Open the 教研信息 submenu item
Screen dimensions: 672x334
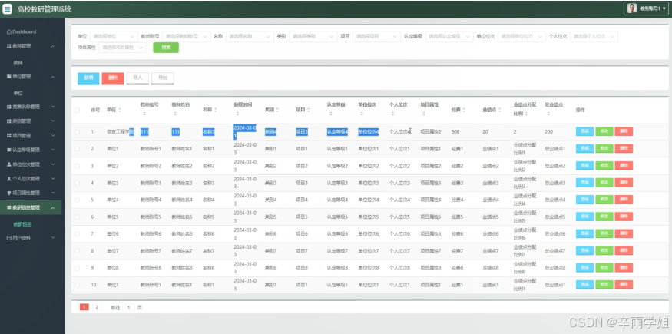pos(22,224)
